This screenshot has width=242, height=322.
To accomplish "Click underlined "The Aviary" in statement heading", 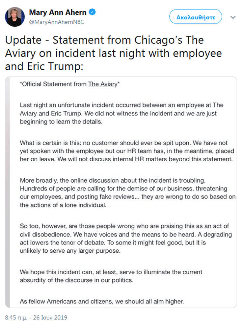I will pyautogui.click(x=102, y=84).
